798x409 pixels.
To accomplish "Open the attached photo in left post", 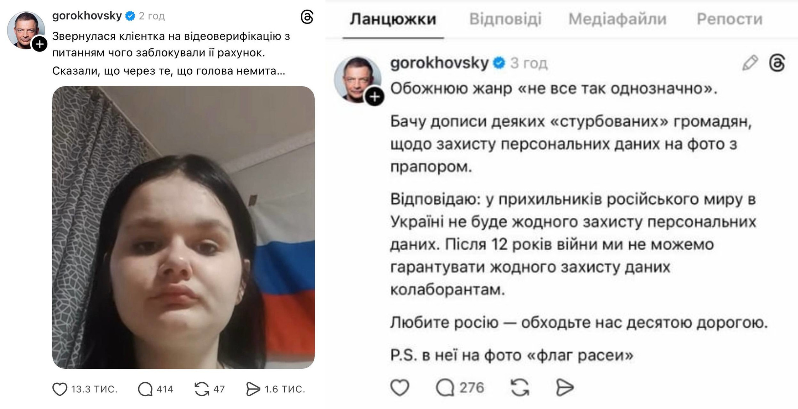I will tap(183, 227).
